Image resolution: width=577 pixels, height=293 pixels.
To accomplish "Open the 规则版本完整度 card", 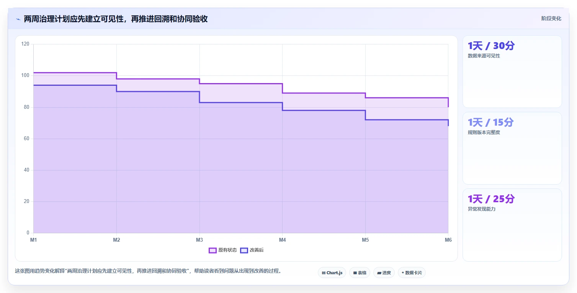I will tap(512, 148).
